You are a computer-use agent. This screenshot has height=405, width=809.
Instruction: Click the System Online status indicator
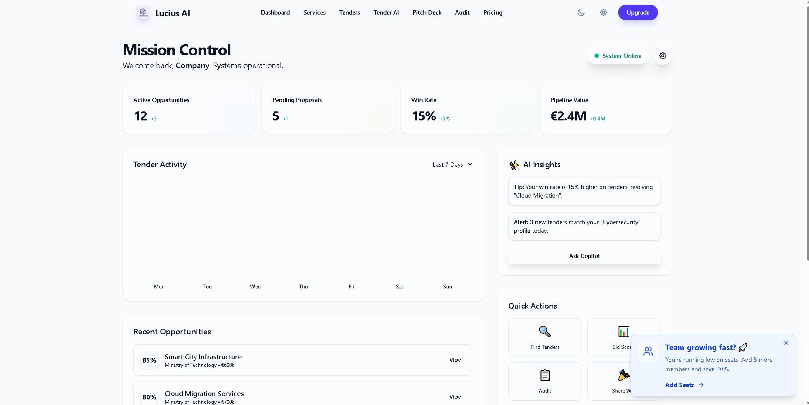point(617,56)
